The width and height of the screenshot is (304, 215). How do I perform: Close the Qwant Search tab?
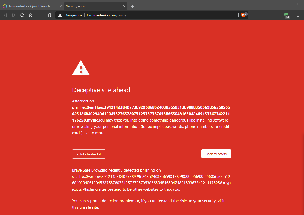(61, 6)
